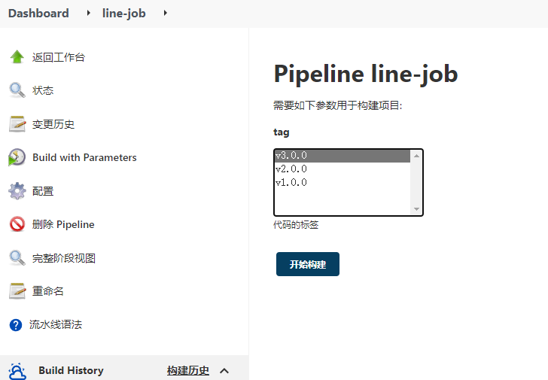The width and height of the screenshot is (548, 380).
Task: Click the Build with Parameters clock icon
Action: (x=17, y=157)
